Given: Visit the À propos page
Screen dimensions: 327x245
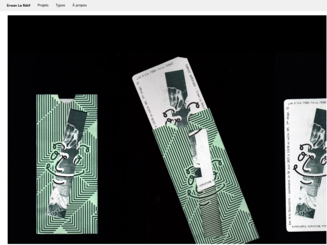Looking at the screenshot, I should coord(79,5).
